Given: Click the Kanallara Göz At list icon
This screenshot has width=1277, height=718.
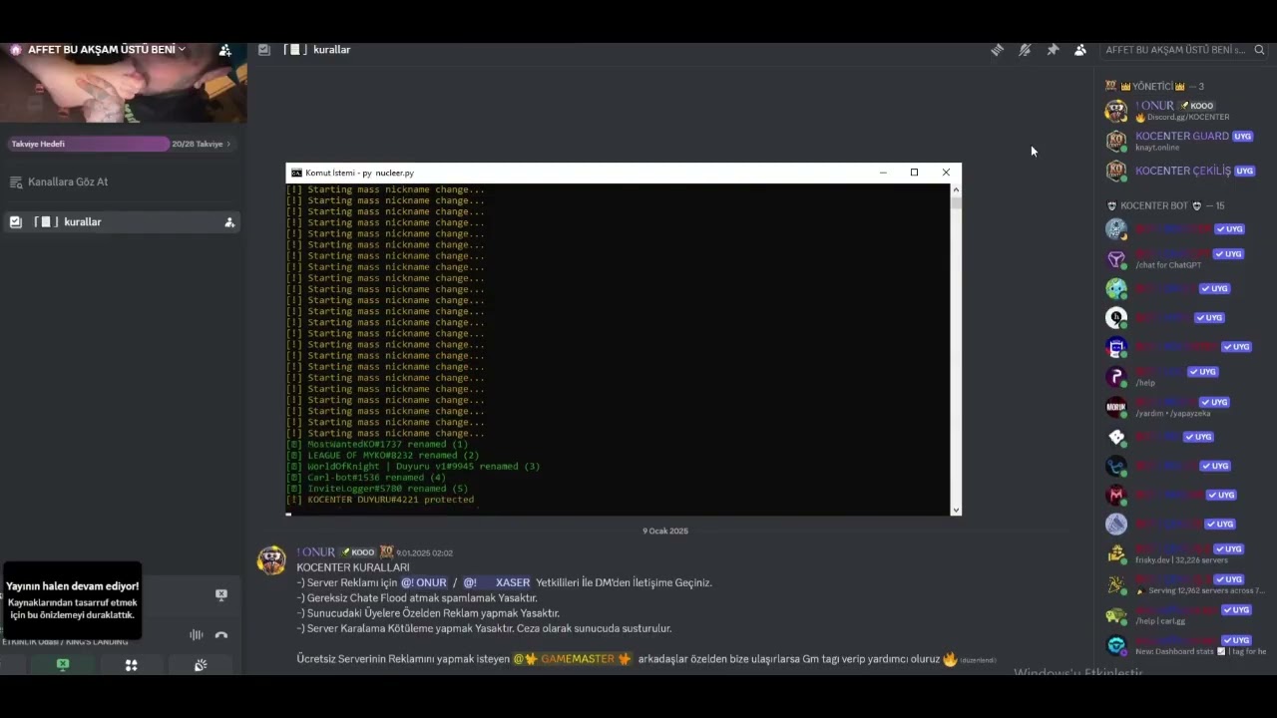Looking at the screenshot, I should pyautogui.click(x=16, y=182).
